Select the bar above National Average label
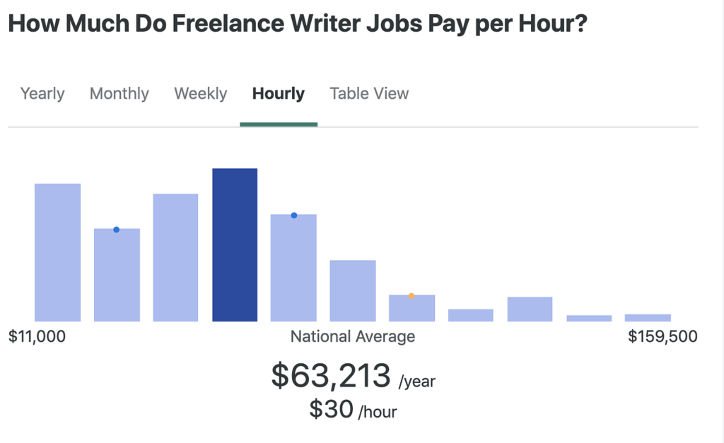This screenshot has height=443, width=724. [x=351, y=290]
